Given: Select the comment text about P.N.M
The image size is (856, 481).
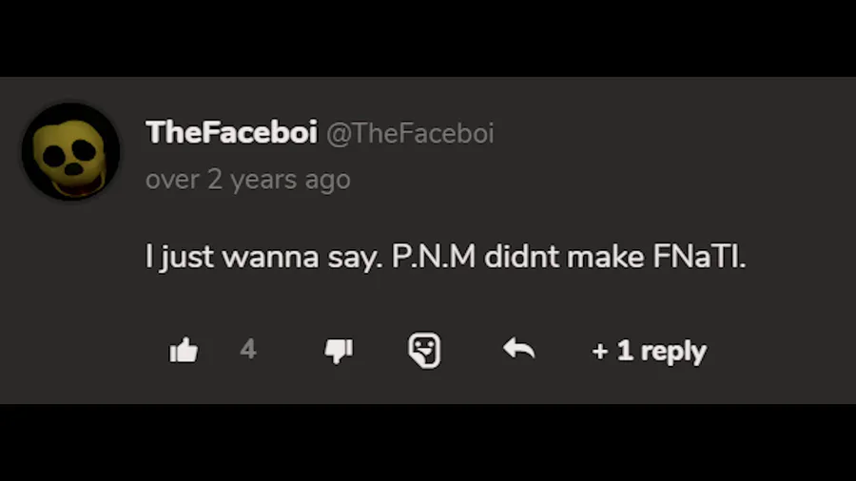Looking at the screenshot, I should (445, 257).
